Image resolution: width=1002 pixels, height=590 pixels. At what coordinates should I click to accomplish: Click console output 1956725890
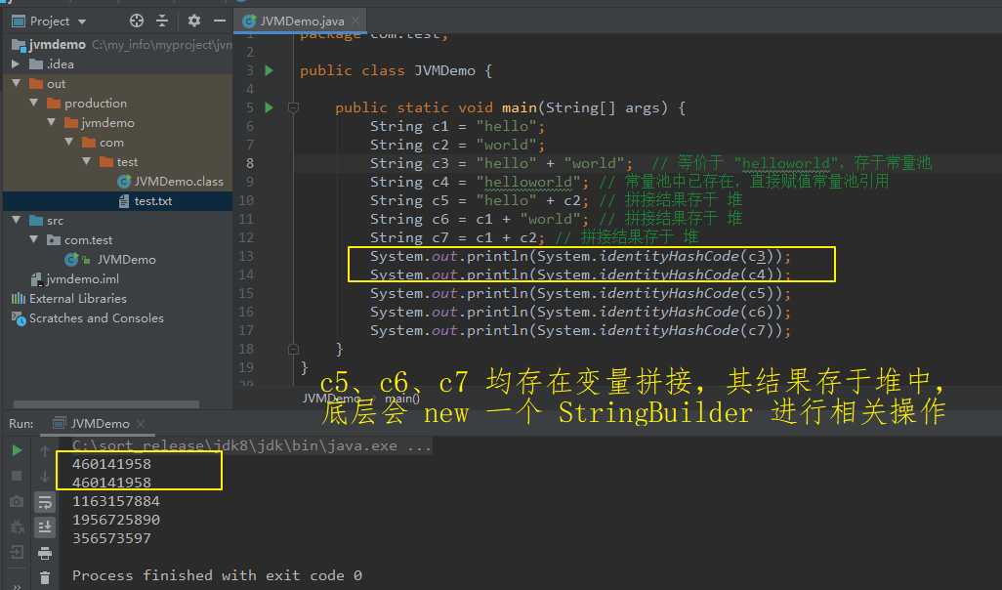tap(116, 520)
